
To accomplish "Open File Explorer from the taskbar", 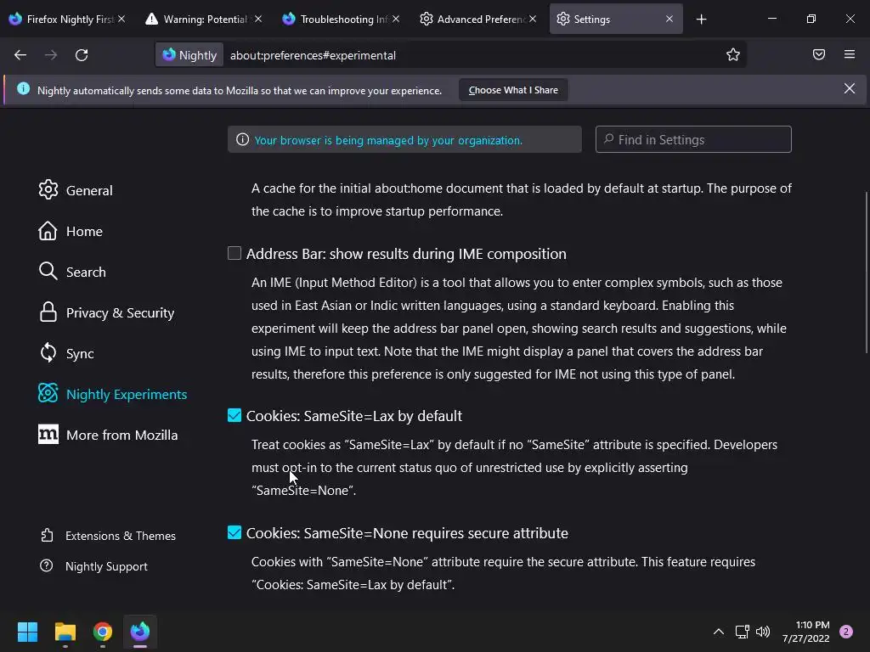I will (65, 632).
